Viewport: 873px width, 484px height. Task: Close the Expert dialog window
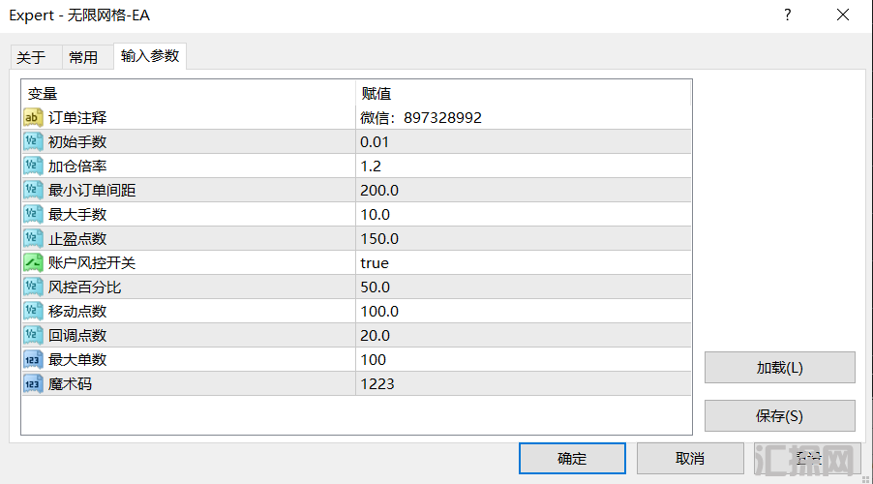coord(843,15)
